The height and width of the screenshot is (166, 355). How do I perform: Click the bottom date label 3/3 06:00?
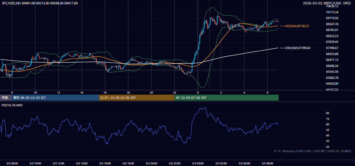point(267,164)
